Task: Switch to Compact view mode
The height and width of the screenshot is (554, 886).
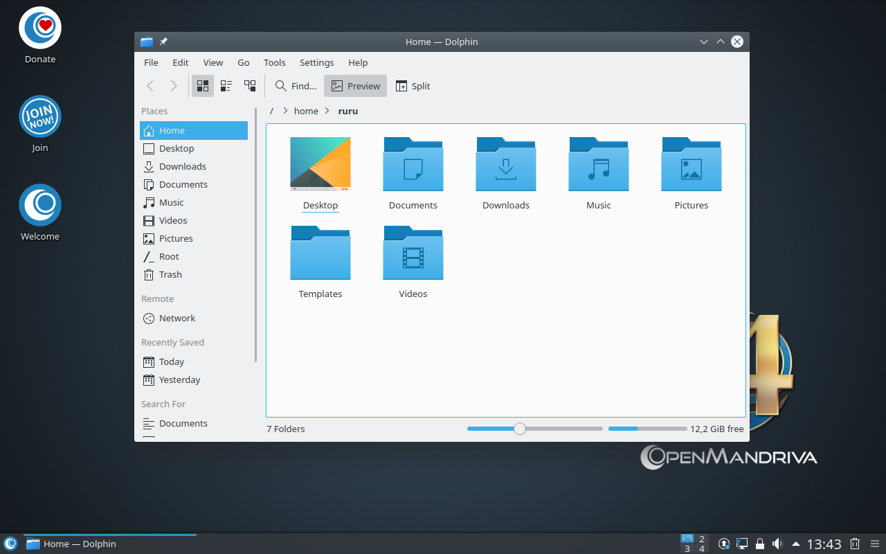Action: pos(226,86)
